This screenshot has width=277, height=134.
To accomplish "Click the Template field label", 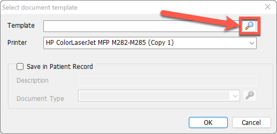I will pyautogui.click(x=21, y=26).
